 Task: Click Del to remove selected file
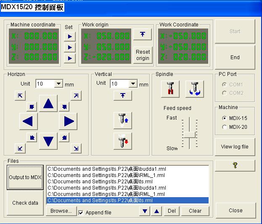coord(172,211)
